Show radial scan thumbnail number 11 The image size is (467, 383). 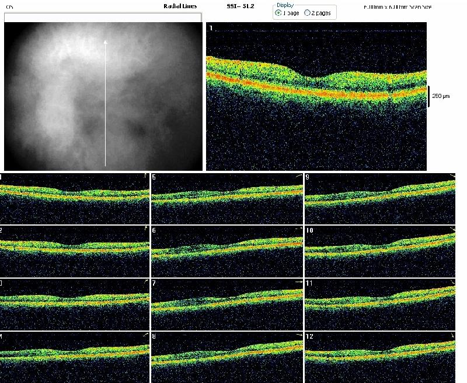(380, 304)
